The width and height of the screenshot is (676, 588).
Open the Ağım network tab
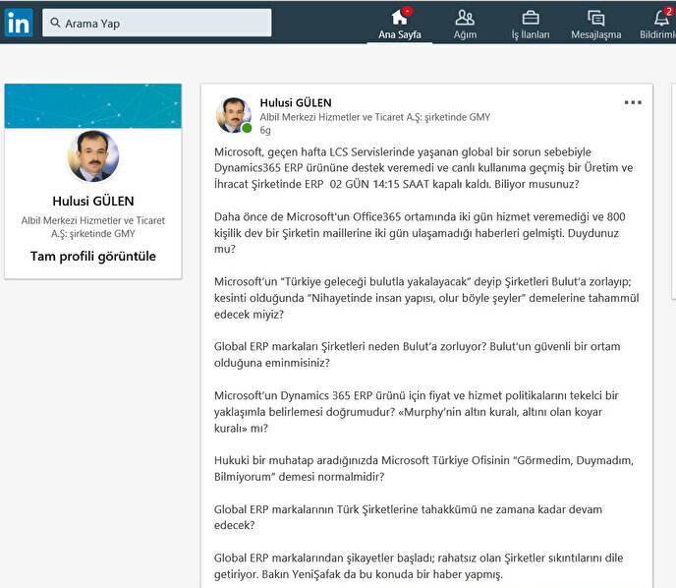[x=465, y=25]
